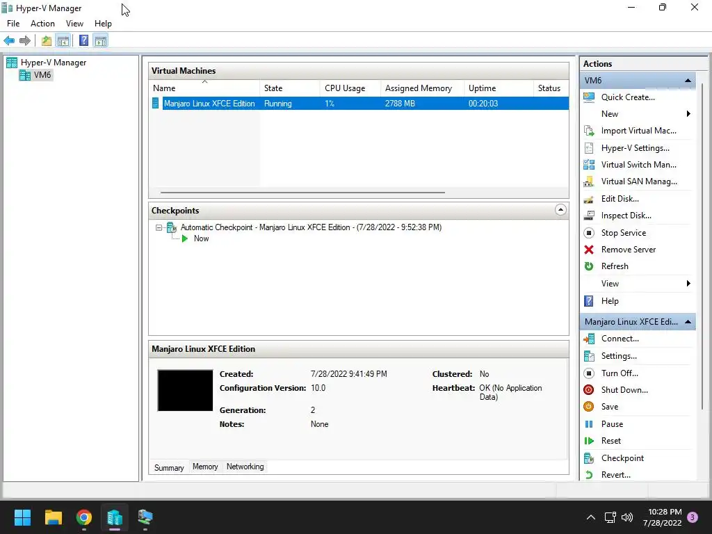Click the Actions pane vertical scrollbar
Viewport: 712px width, 534px height.
pyautogui.click(x=702, y=245)
